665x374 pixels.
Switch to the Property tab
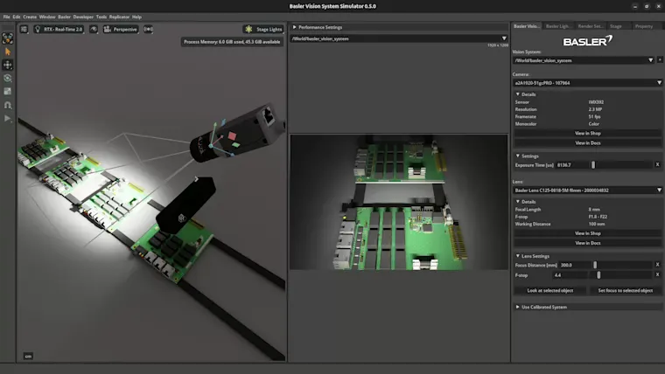(644, 26)
